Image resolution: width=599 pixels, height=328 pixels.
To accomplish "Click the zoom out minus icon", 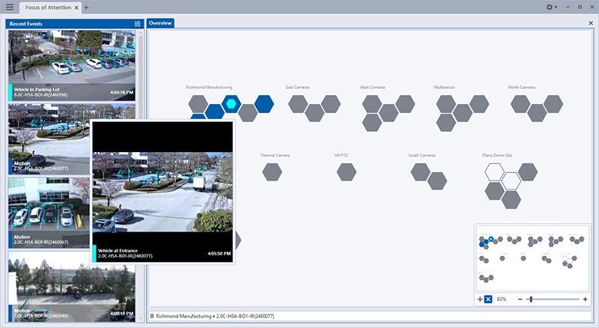I will (x=519, y=299).
